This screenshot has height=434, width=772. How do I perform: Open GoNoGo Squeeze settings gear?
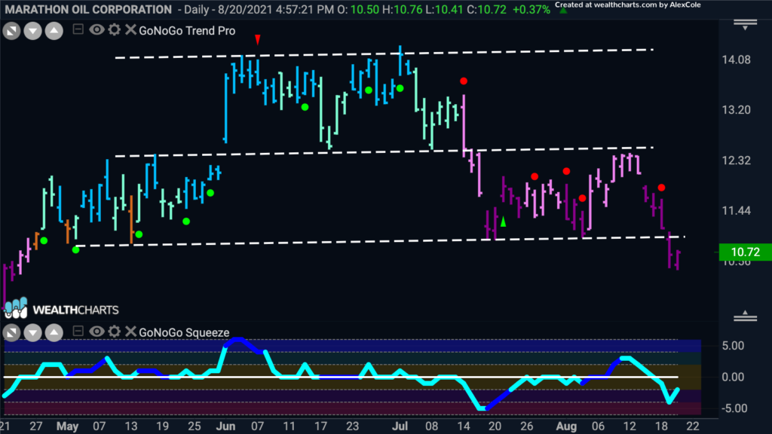tap(115, 332)
